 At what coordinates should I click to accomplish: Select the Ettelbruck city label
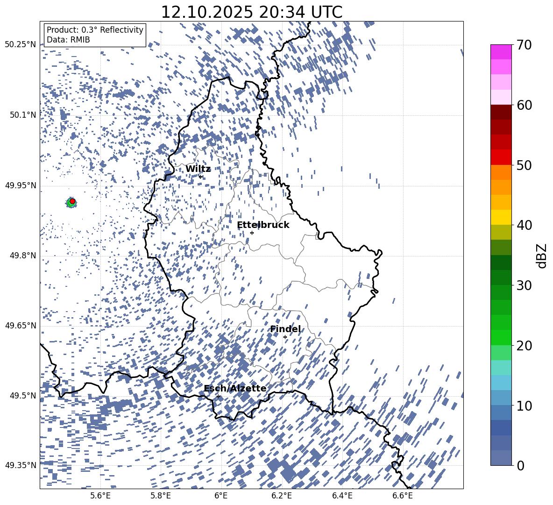tap(263, 225)
